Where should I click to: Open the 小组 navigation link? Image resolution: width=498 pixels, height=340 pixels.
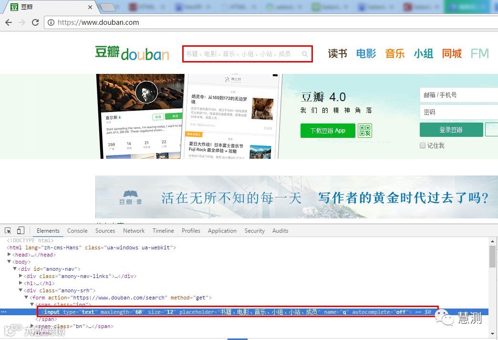pos(424,53)
